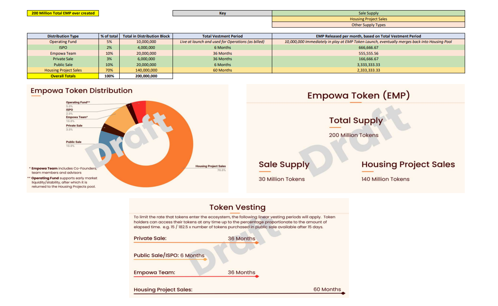
Task: Click the diamond marker ending the Public Sale/ISPO bar
Action: click(x=205, y=259)
